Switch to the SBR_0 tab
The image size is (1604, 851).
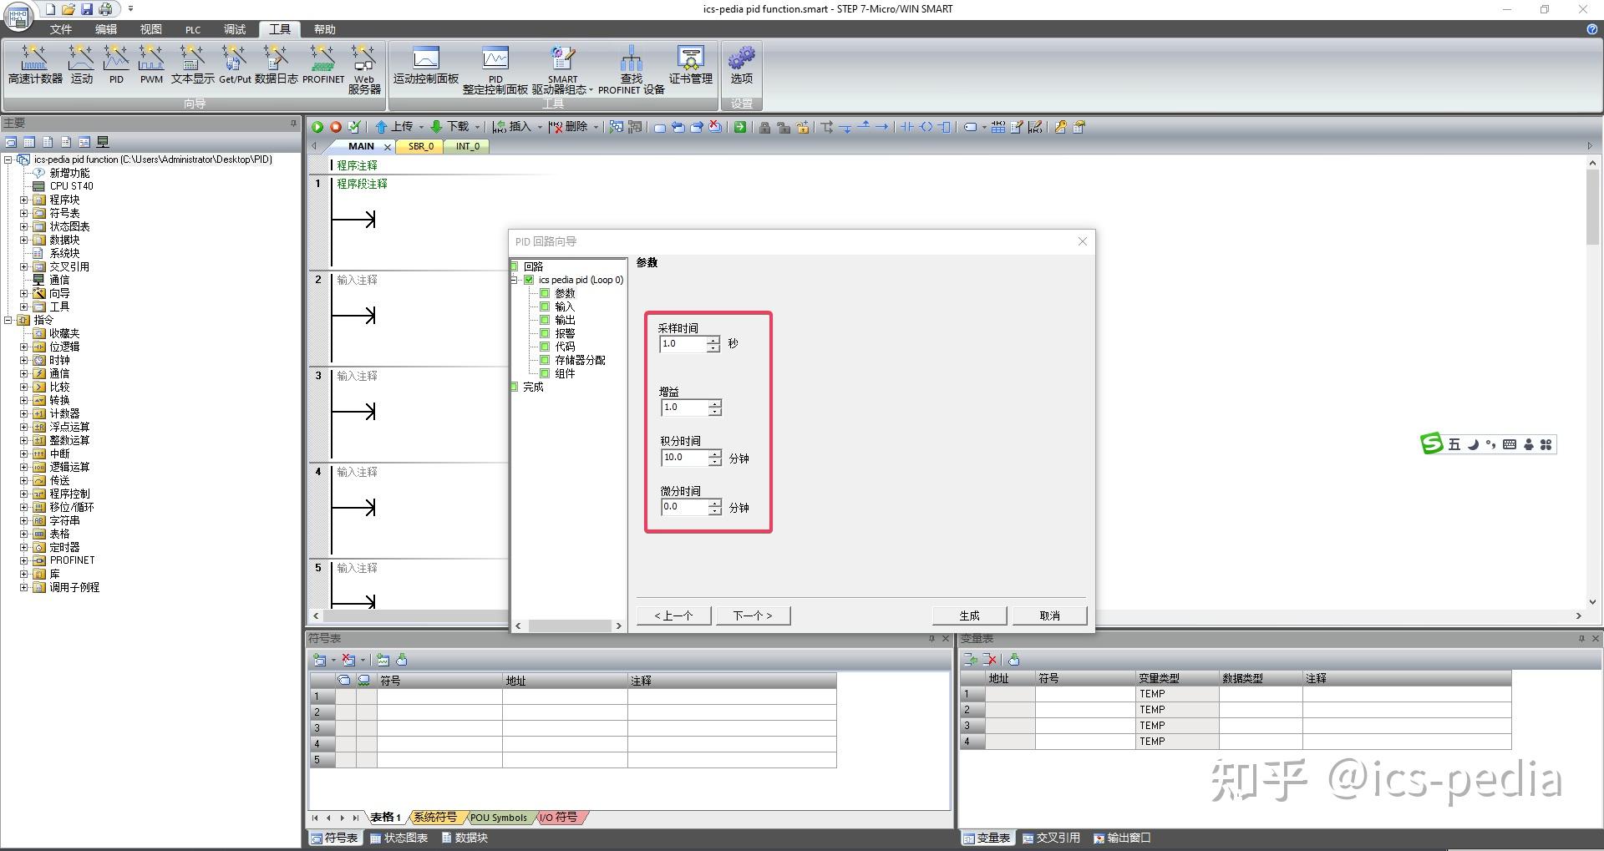pyautogui.click(x=421, y=146)
